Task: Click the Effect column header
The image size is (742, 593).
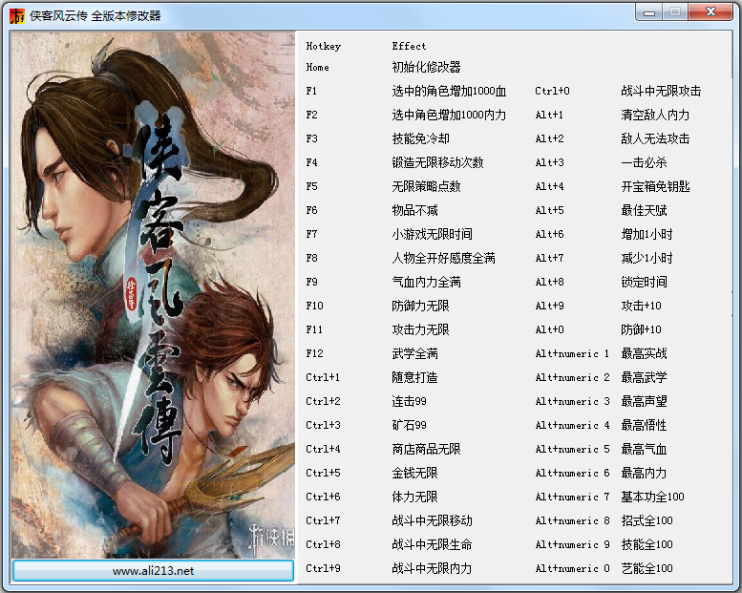Action: tap(409, 46)
